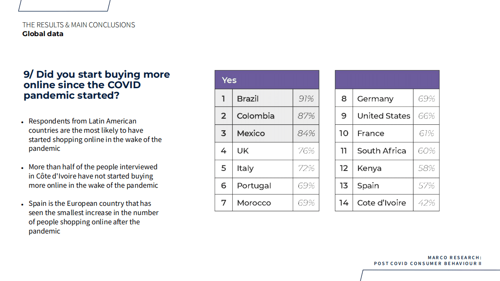The width and height of the screenshot is (500, 281).
Task: Click the United States cell
Action: tap(383, 116)
